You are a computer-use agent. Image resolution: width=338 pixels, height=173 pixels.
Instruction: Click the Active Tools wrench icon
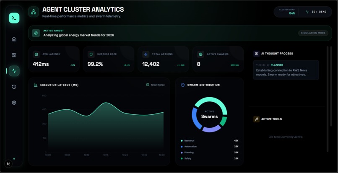click(x=256, y=119)
